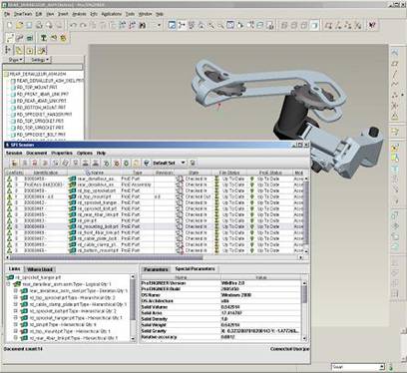Sort by the Name column header

coord(95,173)
